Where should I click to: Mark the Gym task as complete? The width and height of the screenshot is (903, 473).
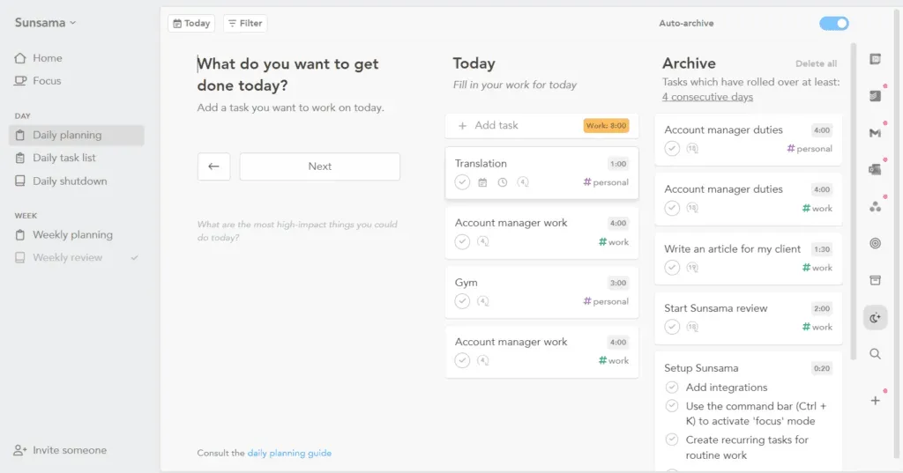(462, 301)
